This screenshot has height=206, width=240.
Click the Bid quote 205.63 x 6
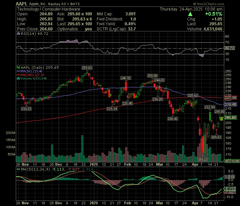click(82, 19)
